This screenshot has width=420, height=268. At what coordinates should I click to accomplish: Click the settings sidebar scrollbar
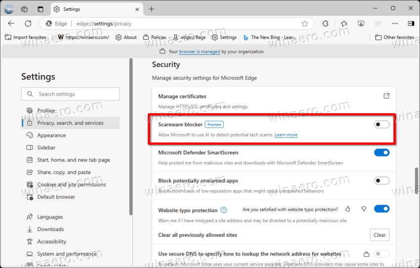tap(131, 136)
